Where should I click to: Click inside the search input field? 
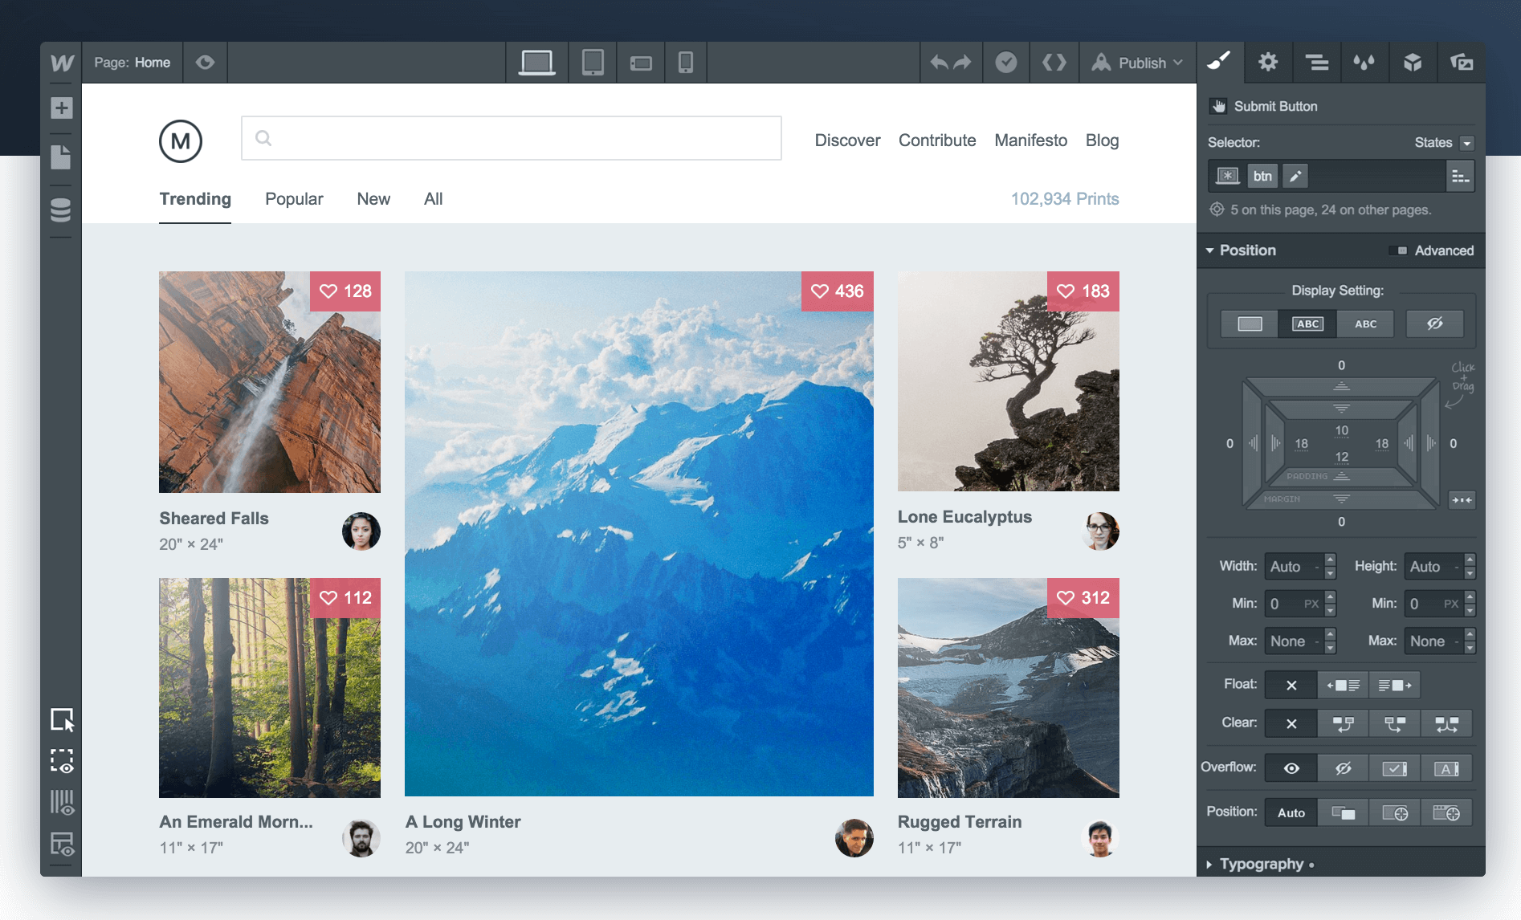coord(511,138)
